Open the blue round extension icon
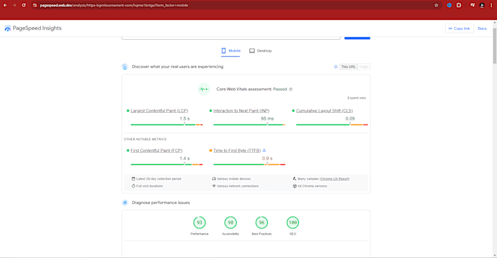Viewport: 497px width, 258px height. point(449,5)
